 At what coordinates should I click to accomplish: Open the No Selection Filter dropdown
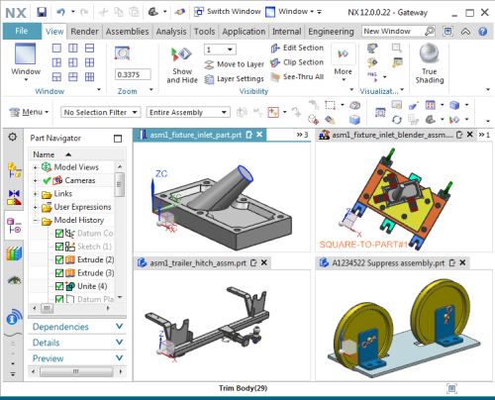click(x=101, y=113)
